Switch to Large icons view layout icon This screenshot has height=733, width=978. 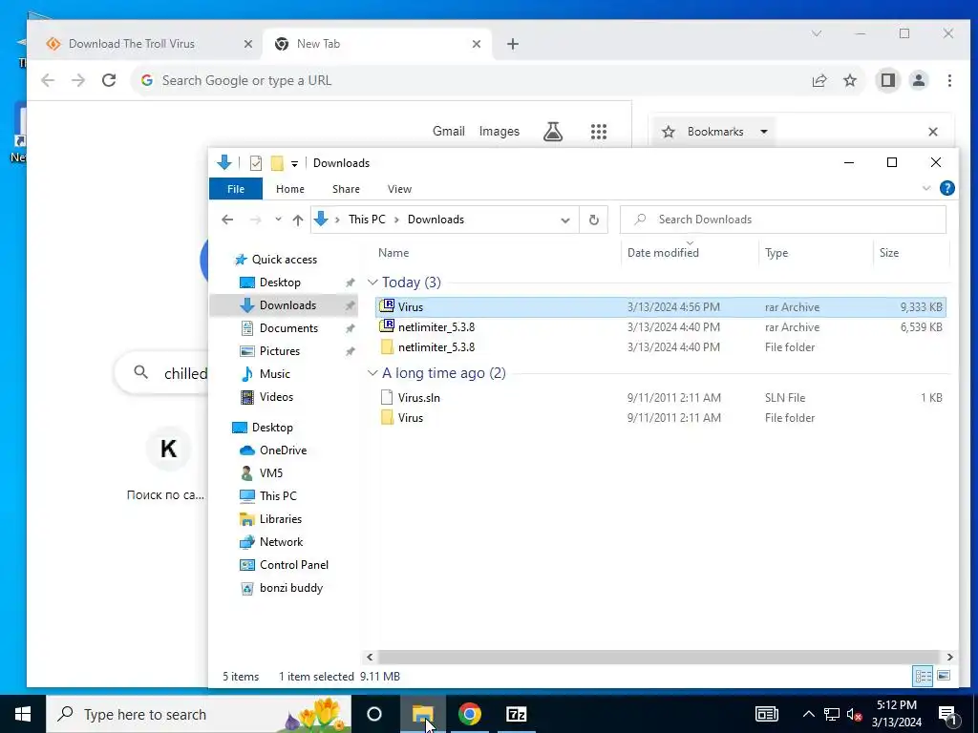click(944, 676)
